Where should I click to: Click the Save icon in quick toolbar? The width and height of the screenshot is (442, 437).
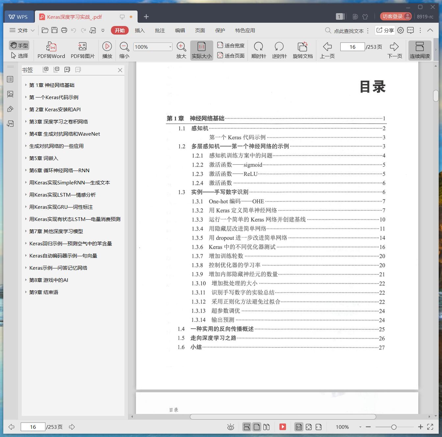54,30
